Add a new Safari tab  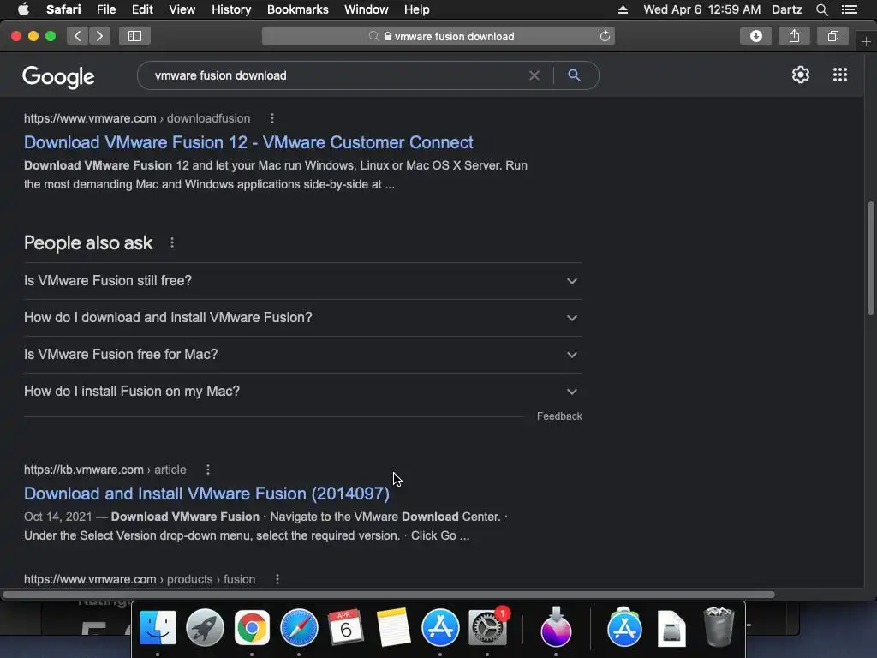[866, 42]
